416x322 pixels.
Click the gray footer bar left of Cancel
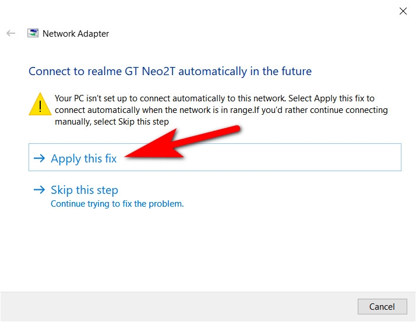pyautogui.click(x=175, y=306)
